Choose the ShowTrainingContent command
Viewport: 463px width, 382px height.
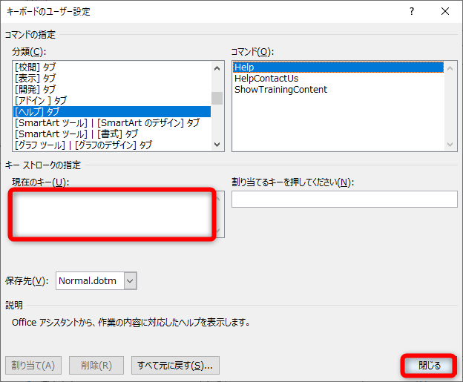click(x=338, y=90)
